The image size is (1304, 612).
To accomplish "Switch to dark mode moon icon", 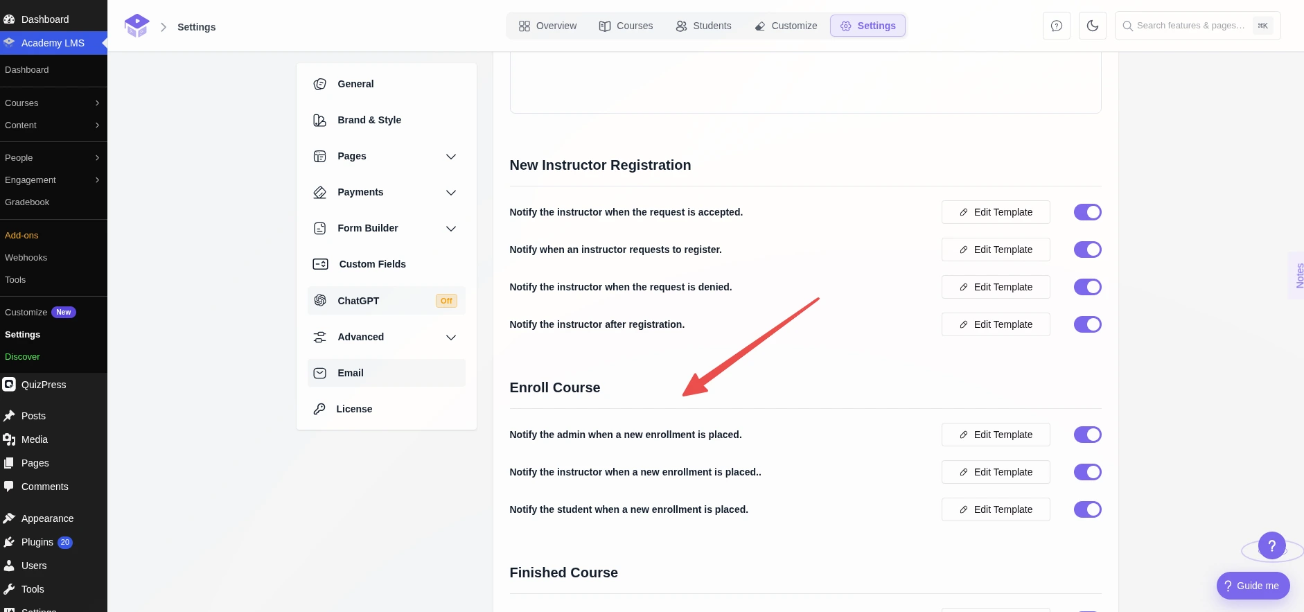I will pyautogui.click(x=1093, y=26).
